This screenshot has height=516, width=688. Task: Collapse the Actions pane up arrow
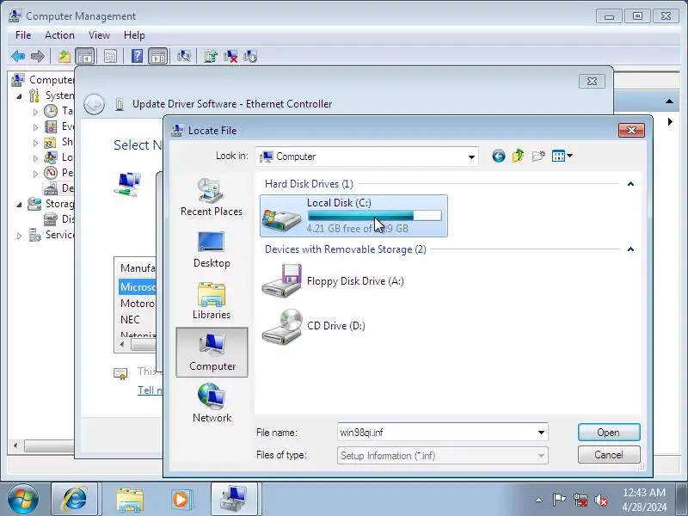669,101
